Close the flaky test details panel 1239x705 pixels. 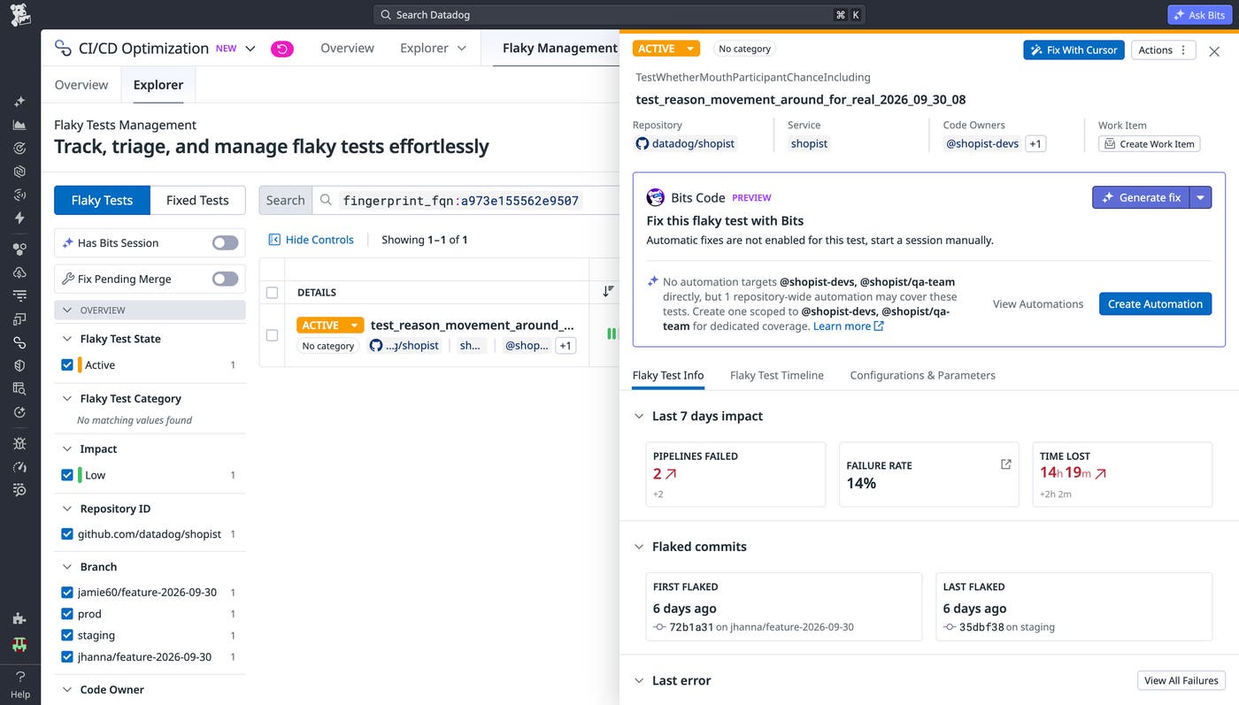1214,51
